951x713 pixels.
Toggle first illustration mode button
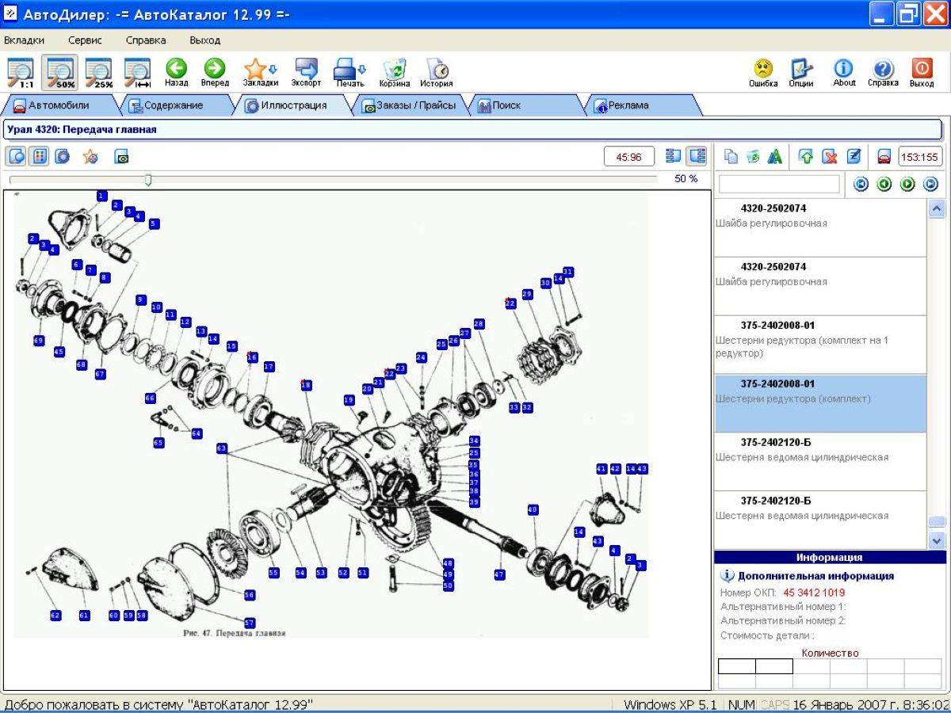point(17,156)
